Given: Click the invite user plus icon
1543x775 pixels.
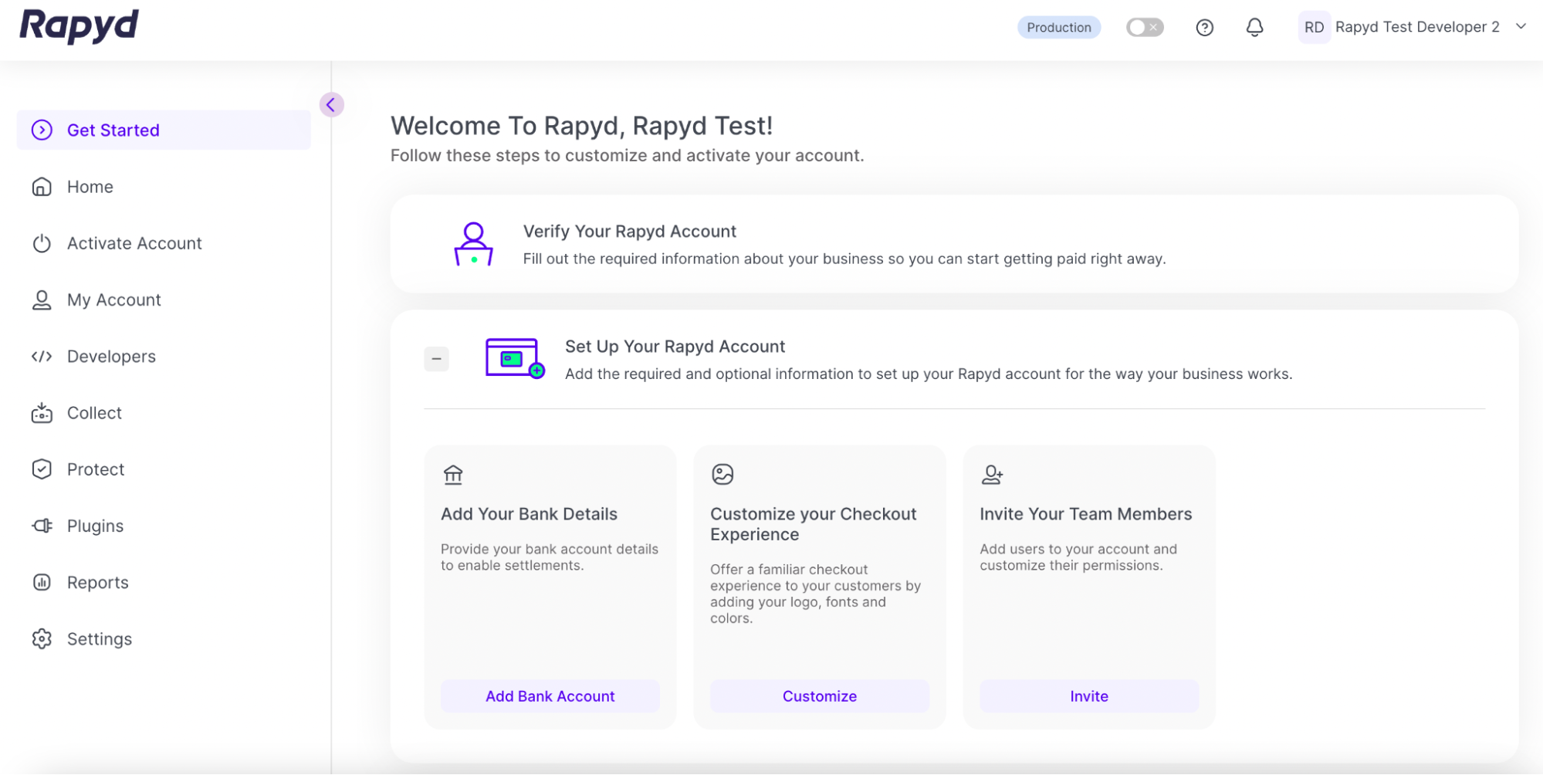Looking at the screenshot, I should point(992,474).
